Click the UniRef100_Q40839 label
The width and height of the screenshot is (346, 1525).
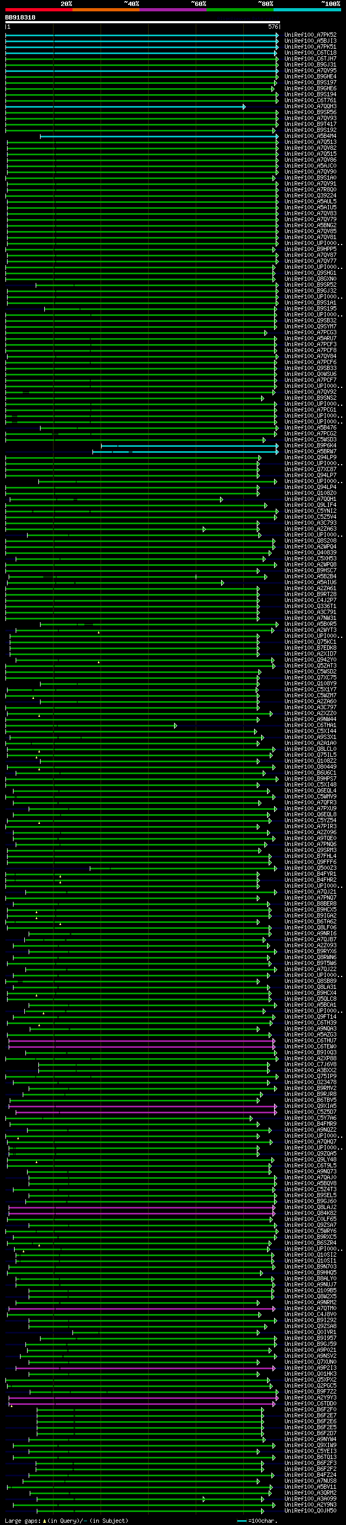[310, 552]
